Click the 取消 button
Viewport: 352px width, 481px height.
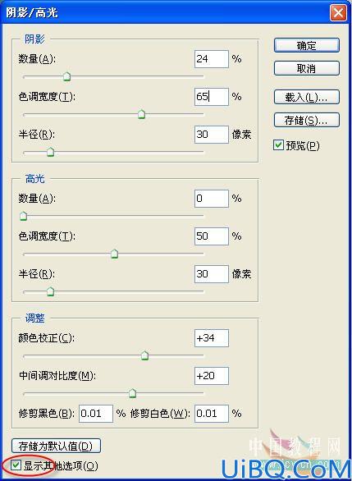[x=307, y=68]
